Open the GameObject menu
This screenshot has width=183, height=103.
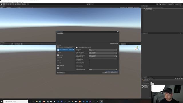[10, 2]
